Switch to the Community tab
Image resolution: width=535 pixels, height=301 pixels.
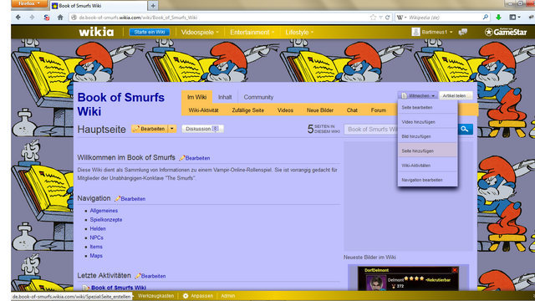point(258,97)
